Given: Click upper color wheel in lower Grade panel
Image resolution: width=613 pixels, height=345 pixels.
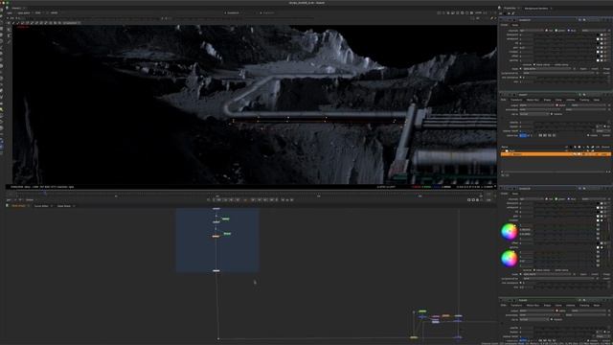Looking at the screenshot, I should [x=510, y=232].
